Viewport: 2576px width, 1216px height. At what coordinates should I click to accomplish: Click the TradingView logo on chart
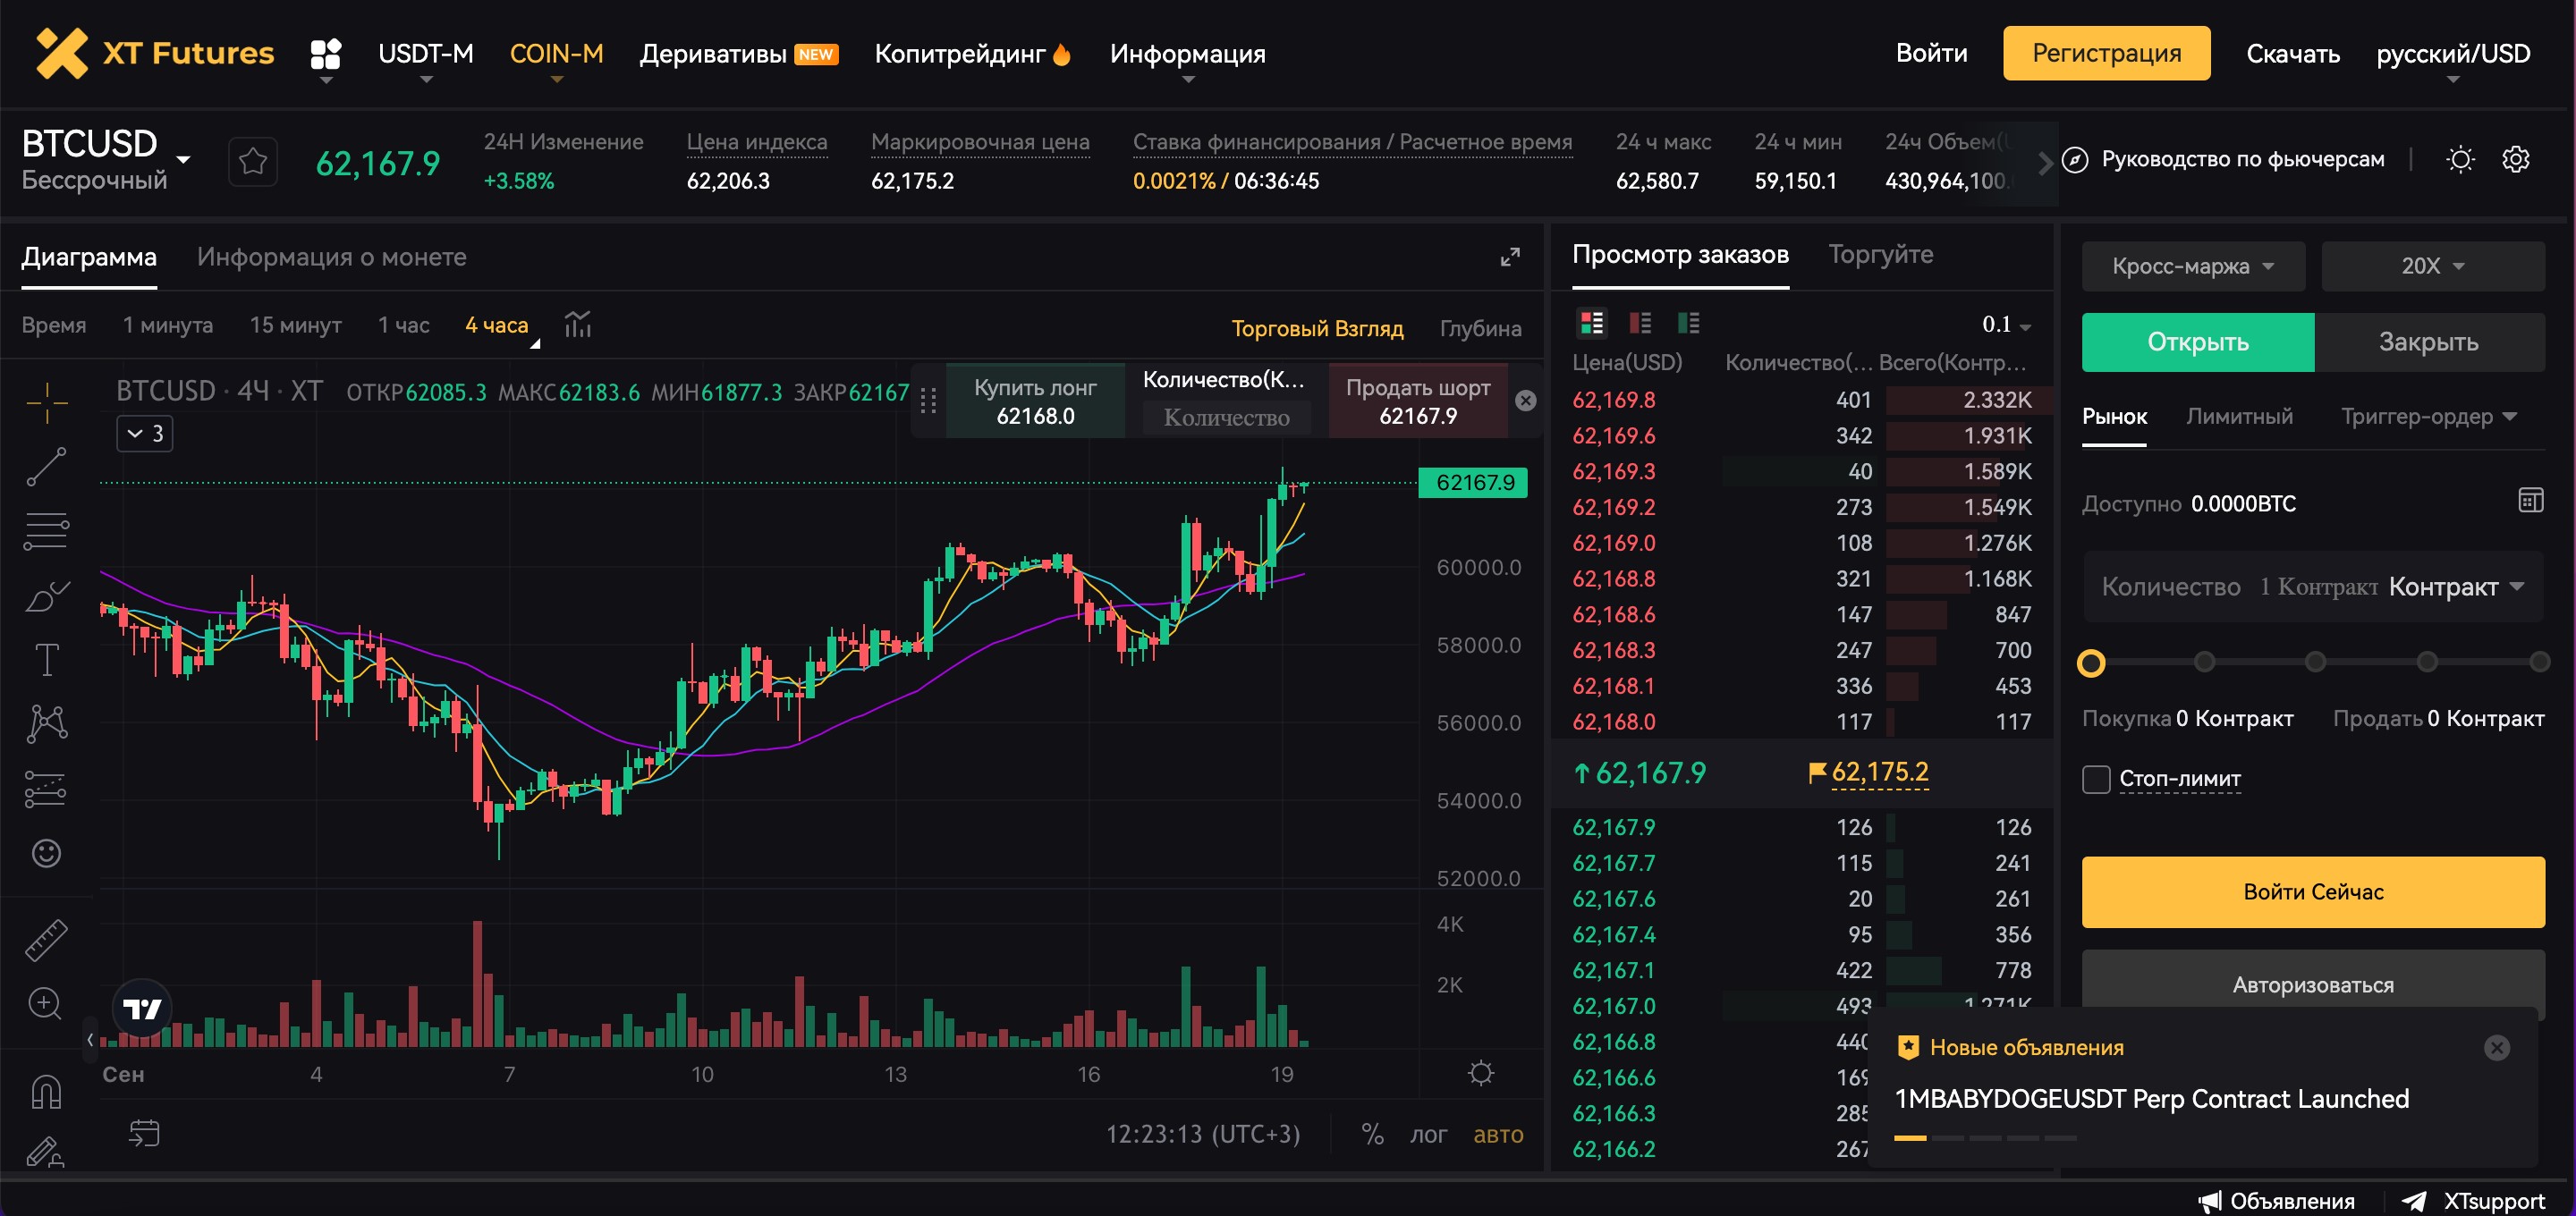tap(142, 1009)
